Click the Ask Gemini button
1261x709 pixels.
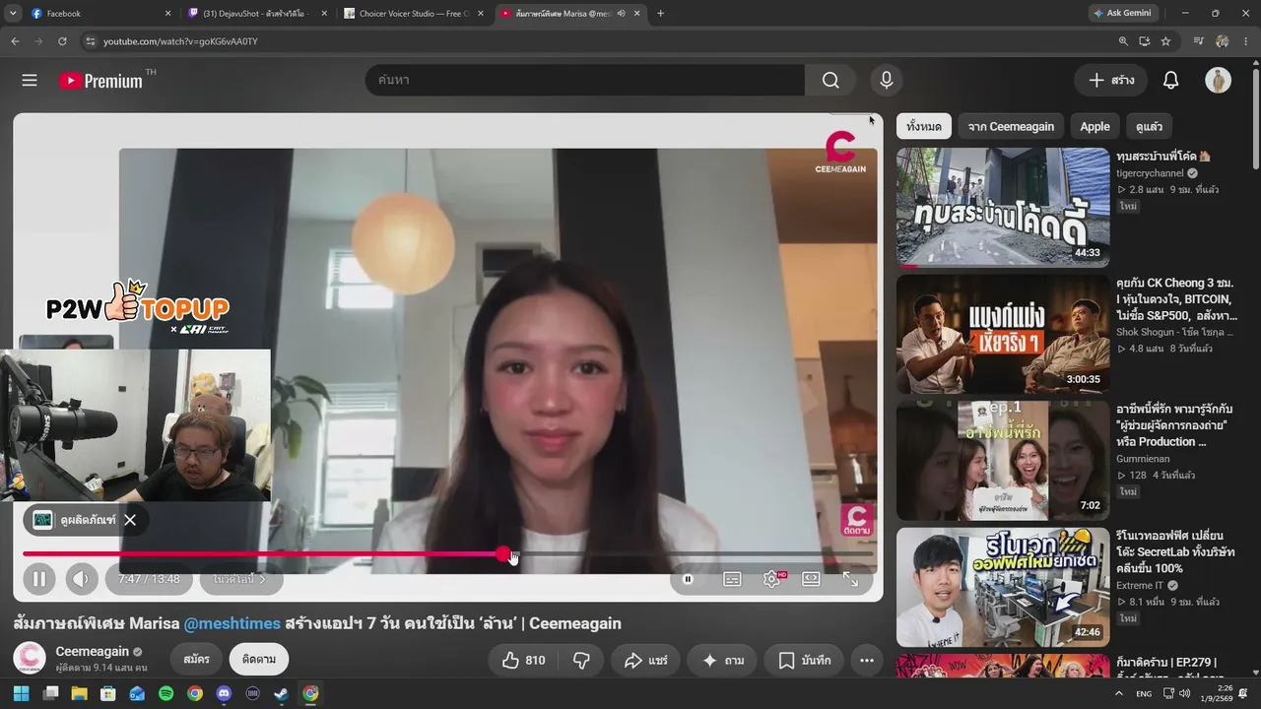pyautogui.click(x=1122, y=14)
